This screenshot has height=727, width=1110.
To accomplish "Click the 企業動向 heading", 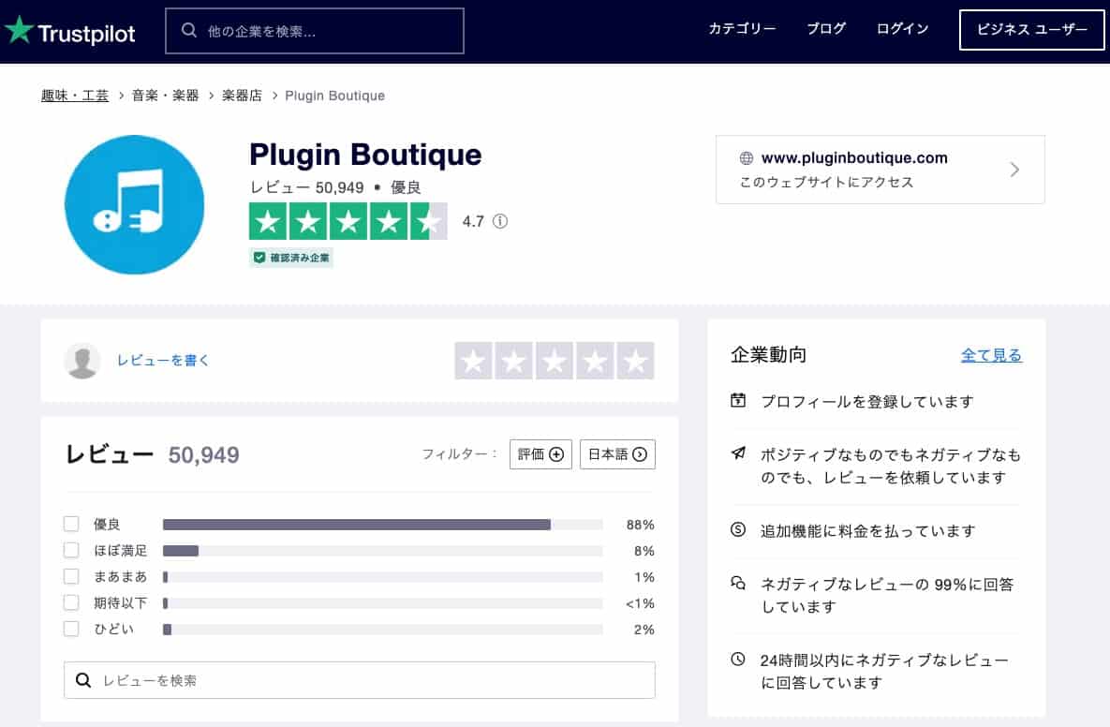I will (768, 355).
